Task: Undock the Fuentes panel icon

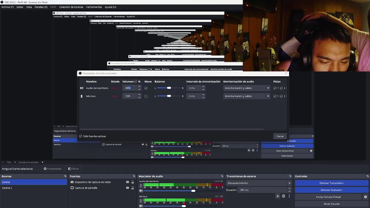Action: coord(134,176)
